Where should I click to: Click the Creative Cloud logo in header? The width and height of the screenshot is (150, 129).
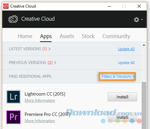13,19
